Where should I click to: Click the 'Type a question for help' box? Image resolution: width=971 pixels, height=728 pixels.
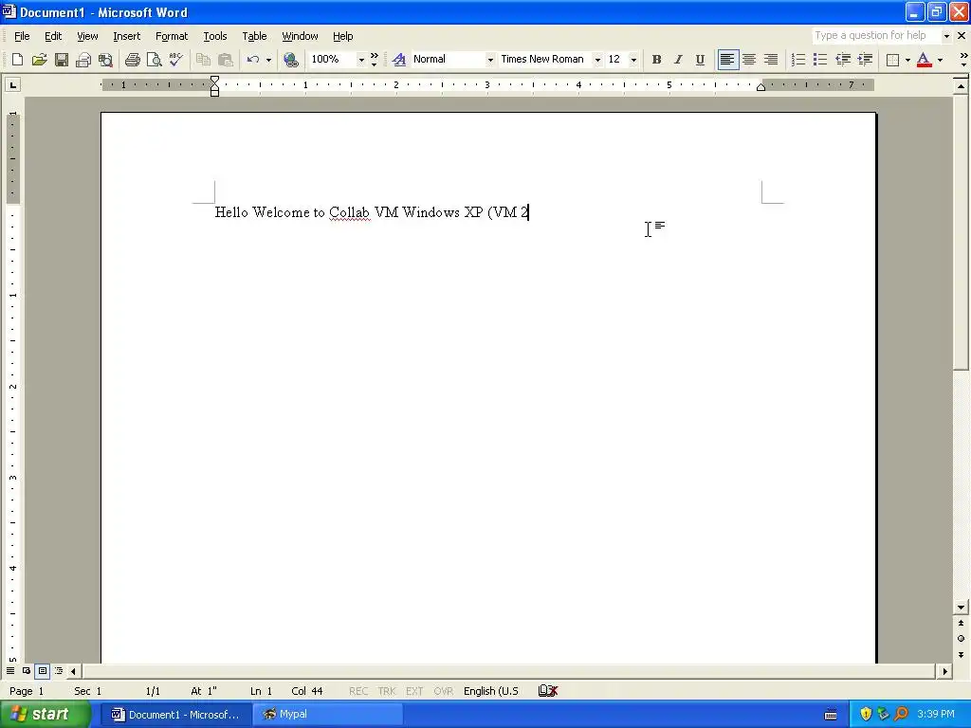point(876,35)
